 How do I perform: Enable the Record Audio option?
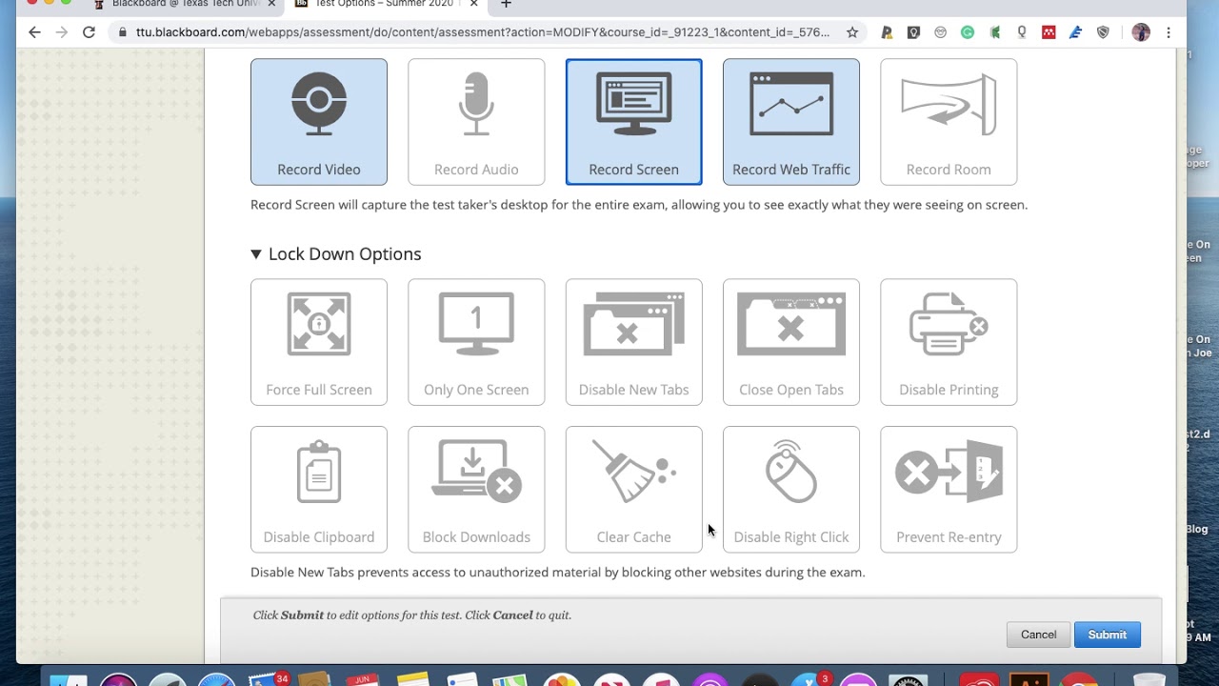[476, 122]
